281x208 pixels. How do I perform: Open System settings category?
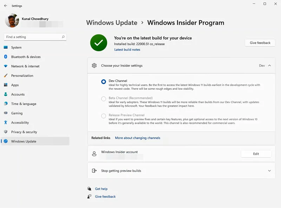click(35, 47)
